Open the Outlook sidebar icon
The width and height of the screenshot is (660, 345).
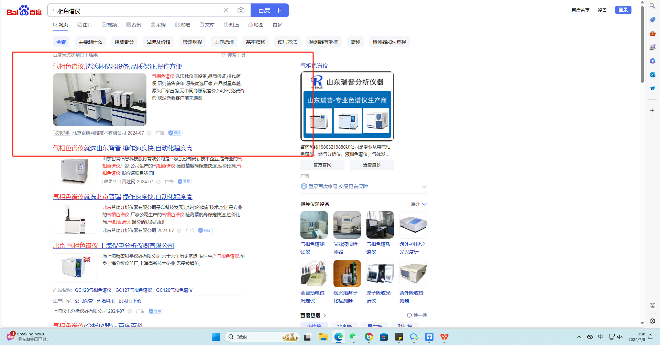[652, 74]
